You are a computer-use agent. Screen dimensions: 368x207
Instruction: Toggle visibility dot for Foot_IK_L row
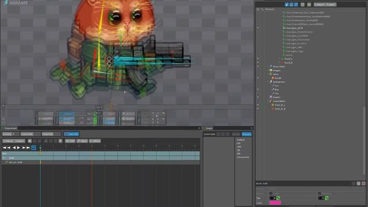[x=258, y=105]
